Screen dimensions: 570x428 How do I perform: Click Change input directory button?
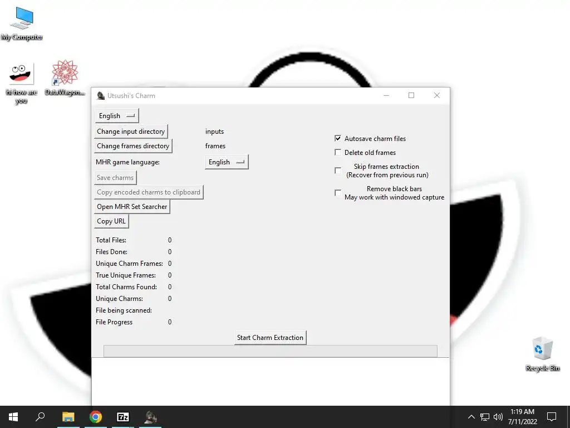tap(131, 132)
